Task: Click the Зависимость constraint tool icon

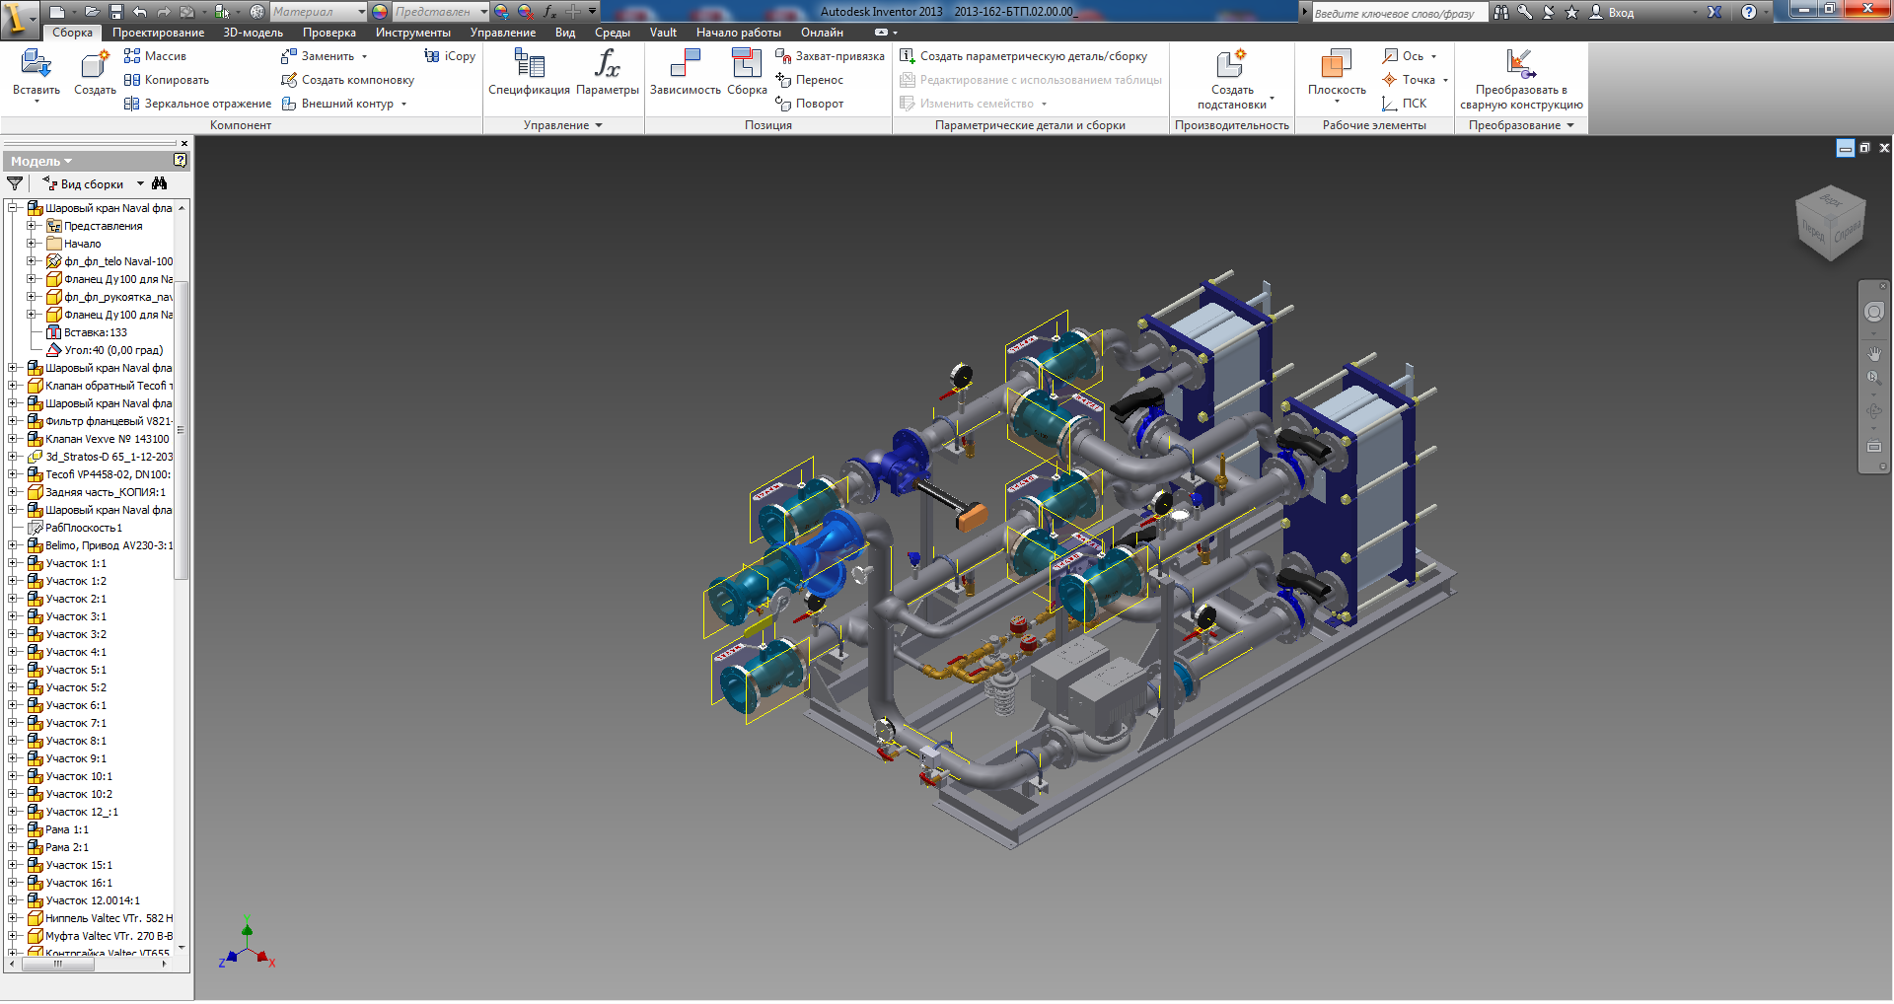Action: 685,65
